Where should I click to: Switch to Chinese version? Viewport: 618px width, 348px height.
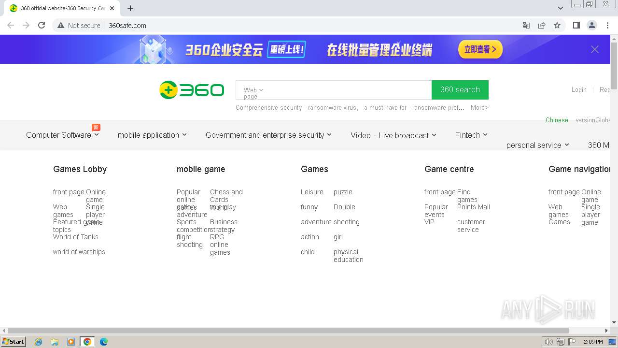557,120
